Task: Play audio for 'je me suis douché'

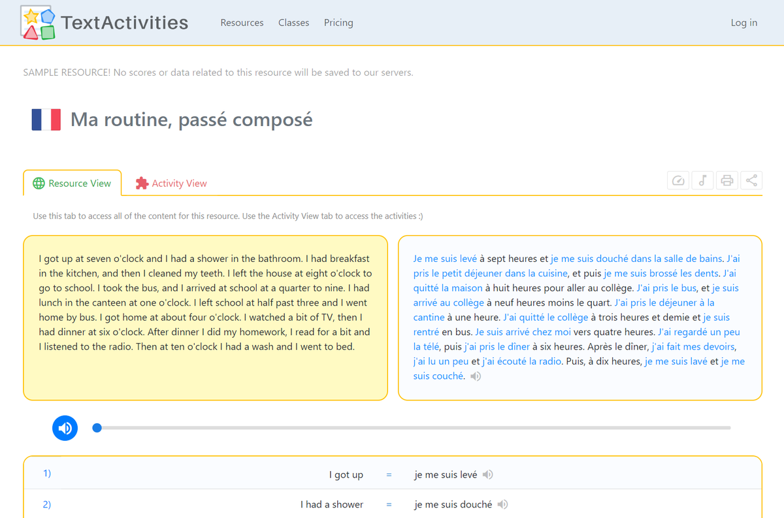Action: (502, 504)
